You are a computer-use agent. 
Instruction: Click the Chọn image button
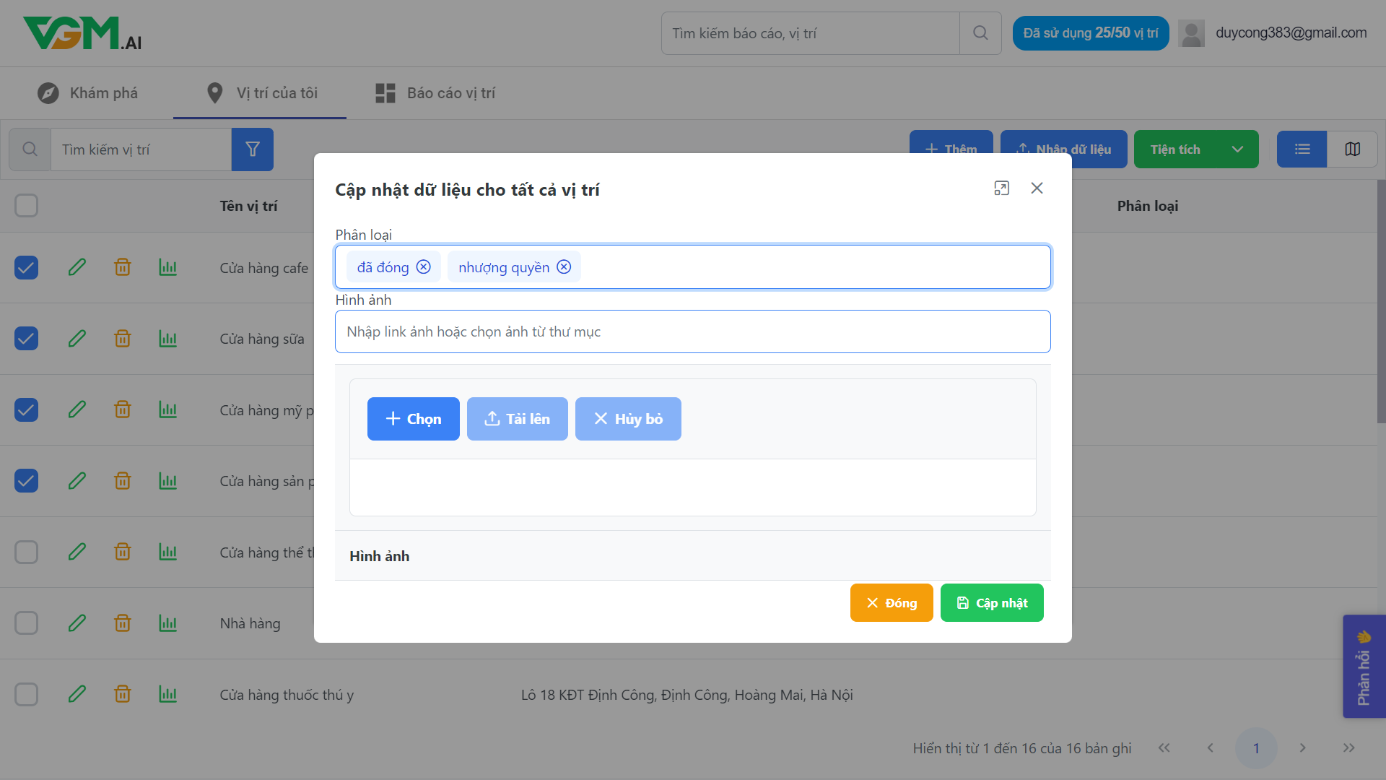[x=413, y=419]
